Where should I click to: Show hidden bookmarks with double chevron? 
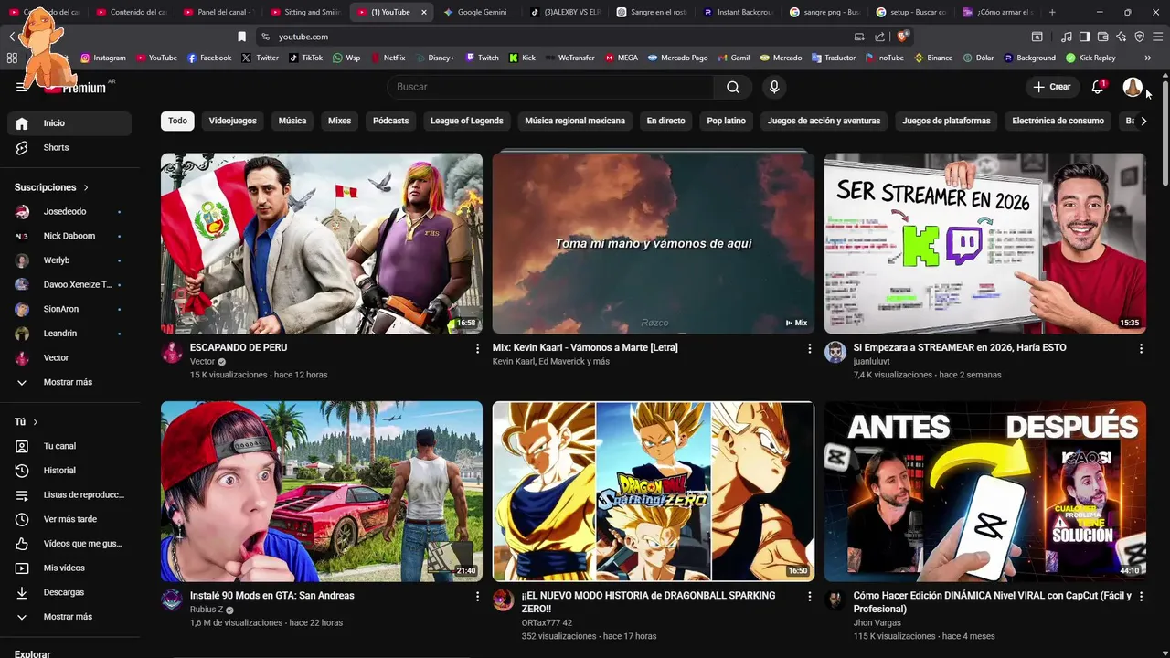point(1148,58)
